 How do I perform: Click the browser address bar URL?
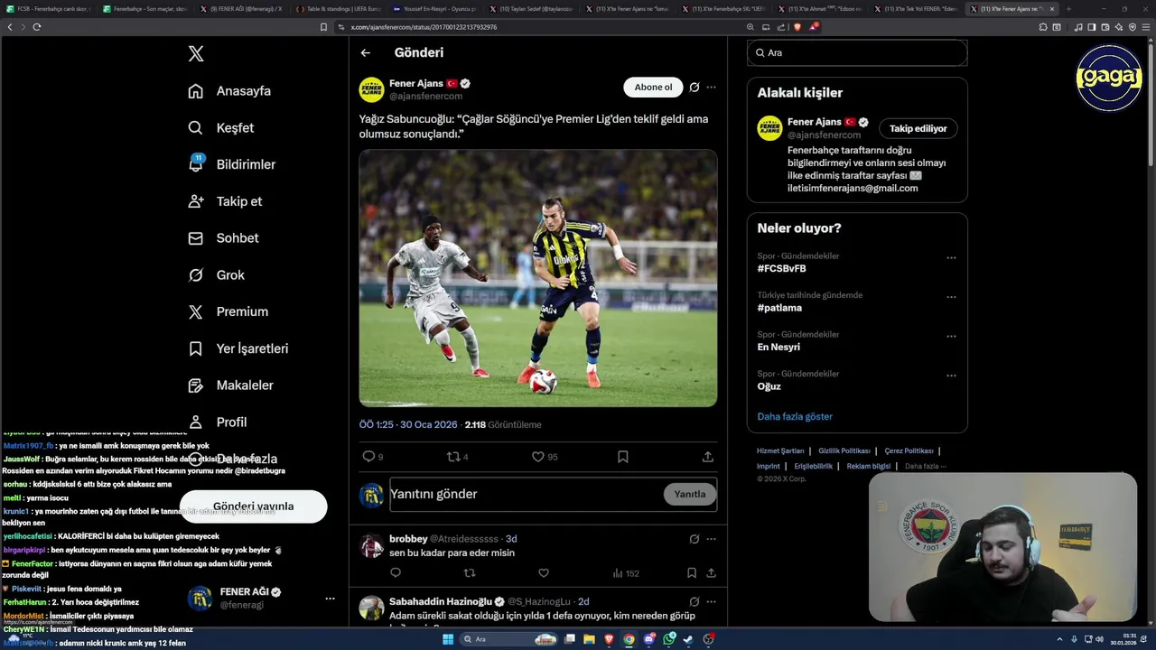pos(424,27)
